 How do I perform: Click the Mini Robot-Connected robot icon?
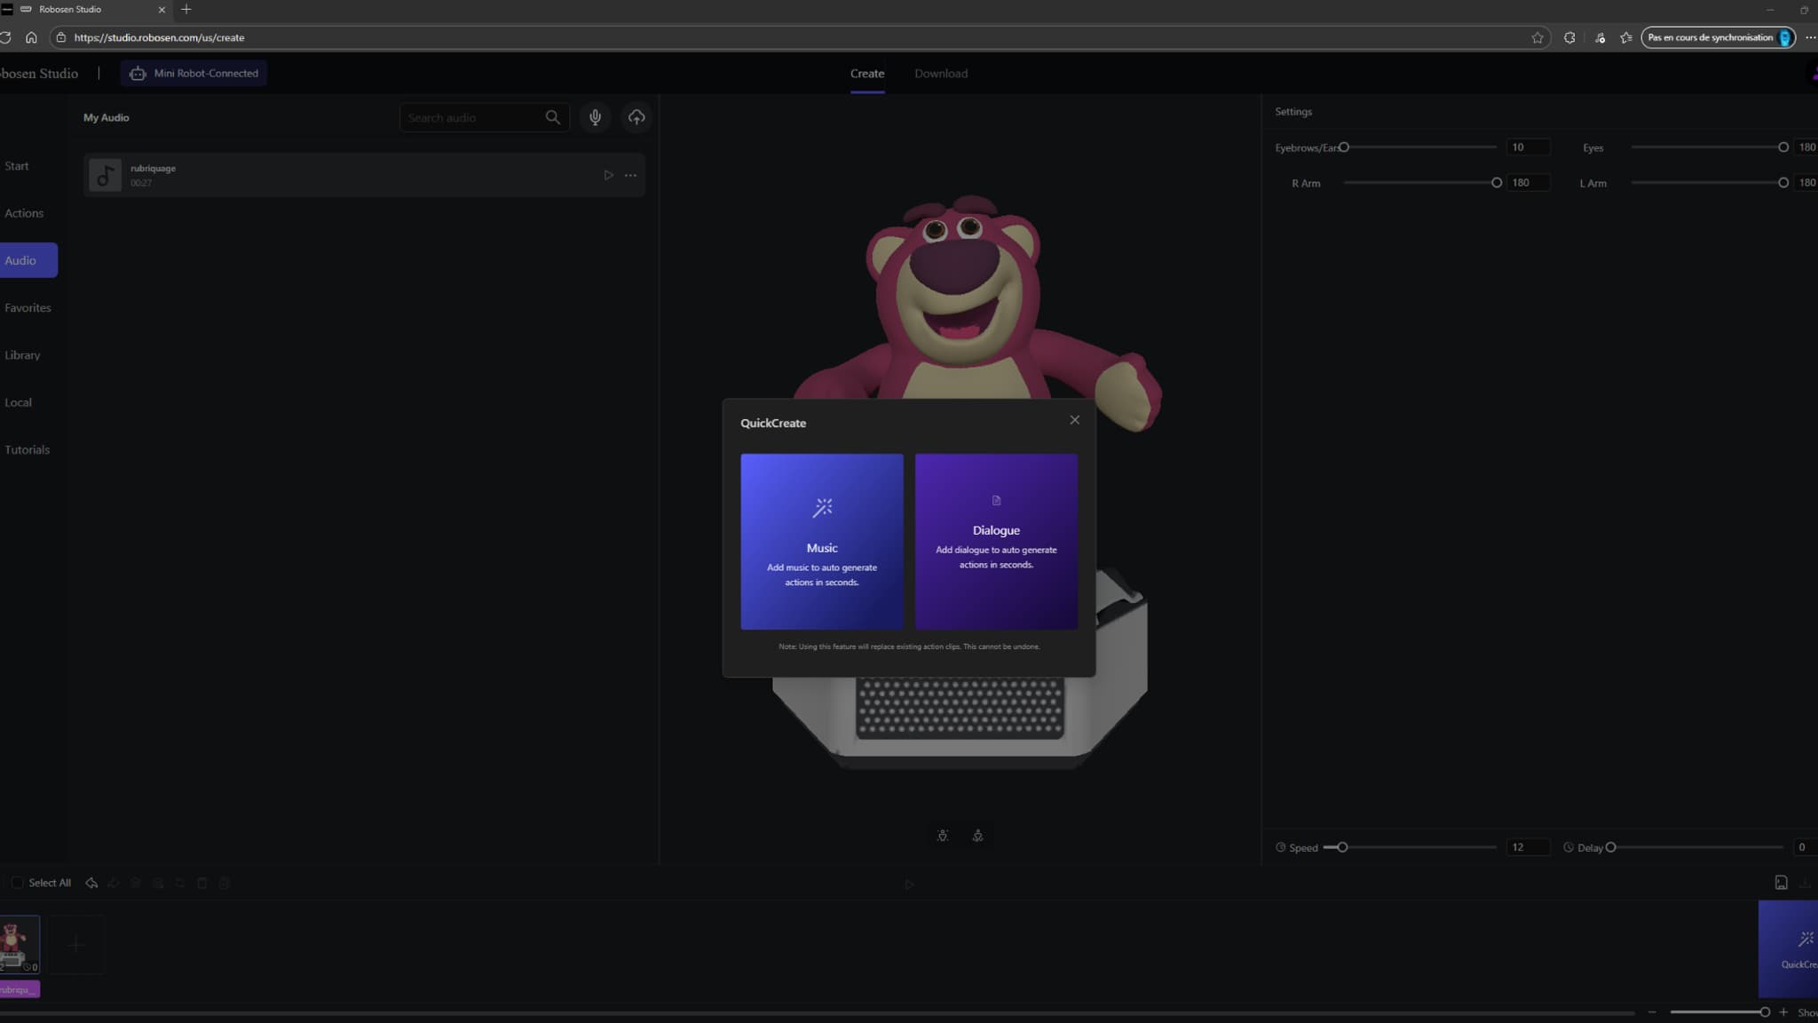[x=137, y=73]
